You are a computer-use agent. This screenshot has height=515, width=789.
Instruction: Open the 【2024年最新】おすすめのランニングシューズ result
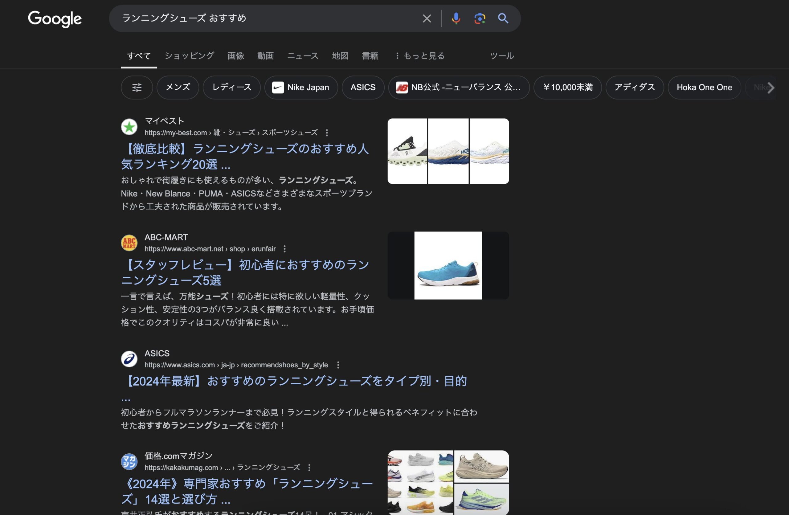tap(294, 382)
